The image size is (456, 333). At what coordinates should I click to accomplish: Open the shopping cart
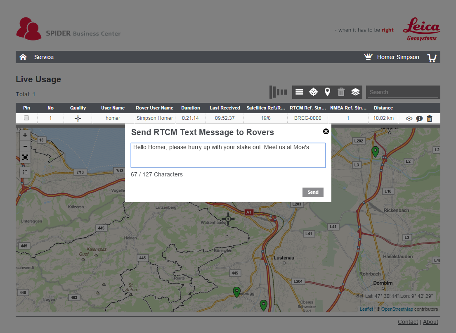[432, 57]
